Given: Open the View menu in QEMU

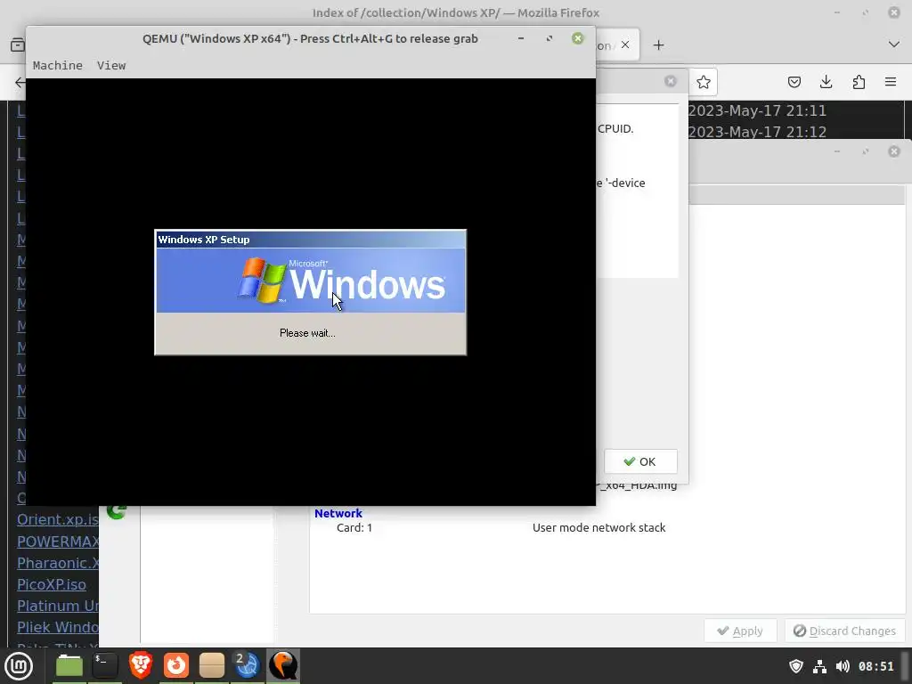Looking at the screenshot, I should [x=111, y=66].
